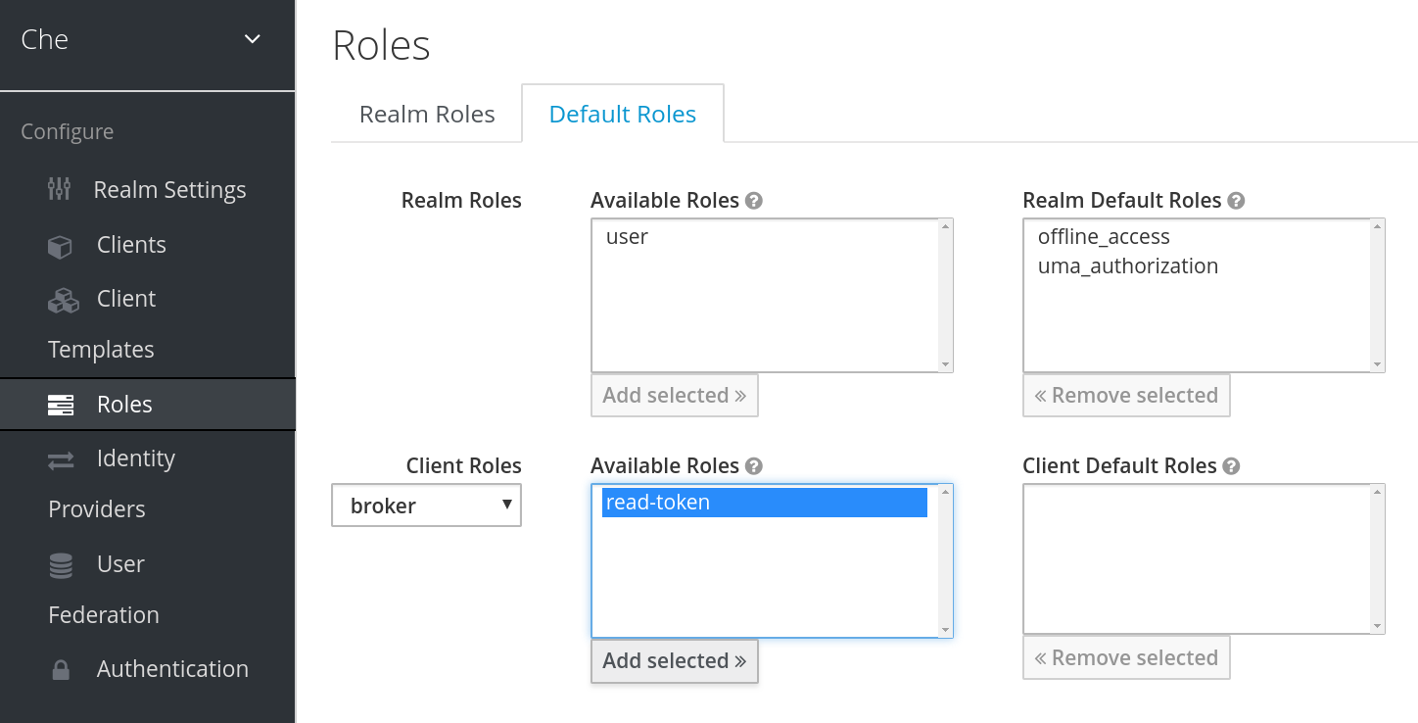Click the help icon beside Realm Default Roles
The height and width of the screenshot is (723, 1418).
click(x=1237, y=200)
